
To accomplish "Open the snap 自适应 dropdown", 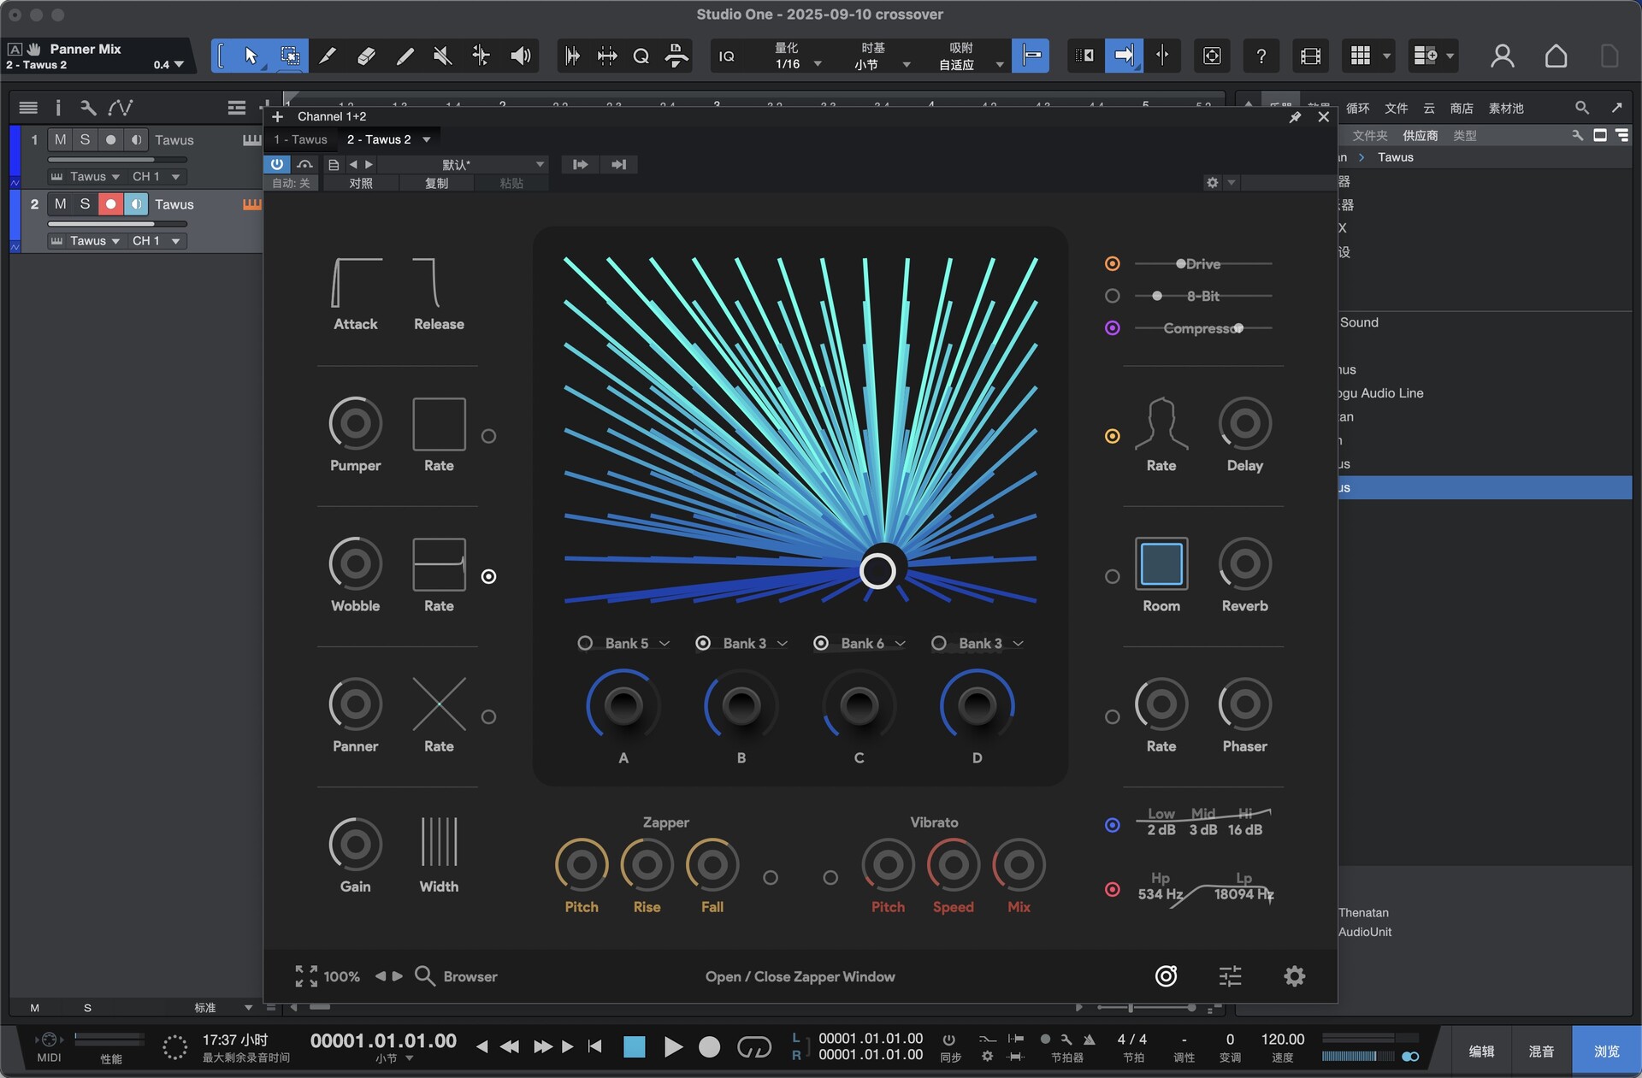I will (999, 64).
